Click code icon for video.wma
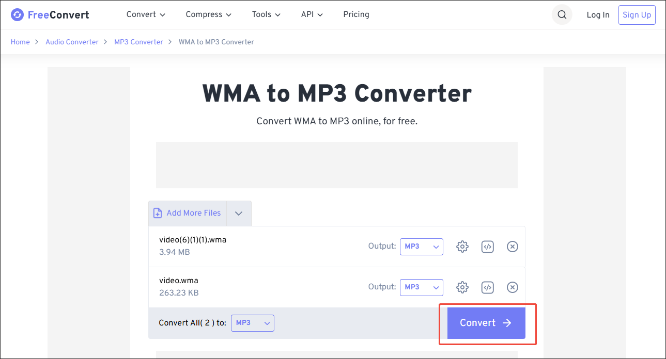Image resolution: width=666 pixels, height=359 pixels. (x=487, y=287)
